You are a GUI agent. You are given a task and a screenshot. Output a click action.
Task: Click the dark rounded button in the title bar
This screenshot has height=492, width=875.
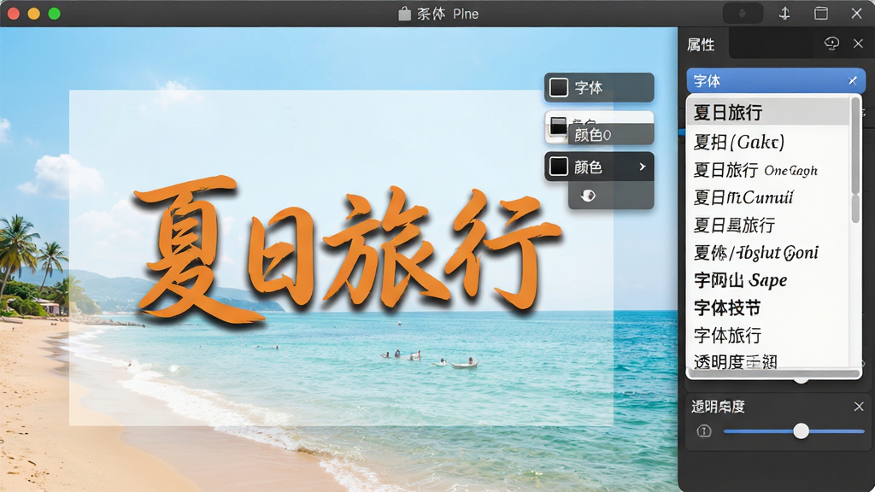point(743,14)
